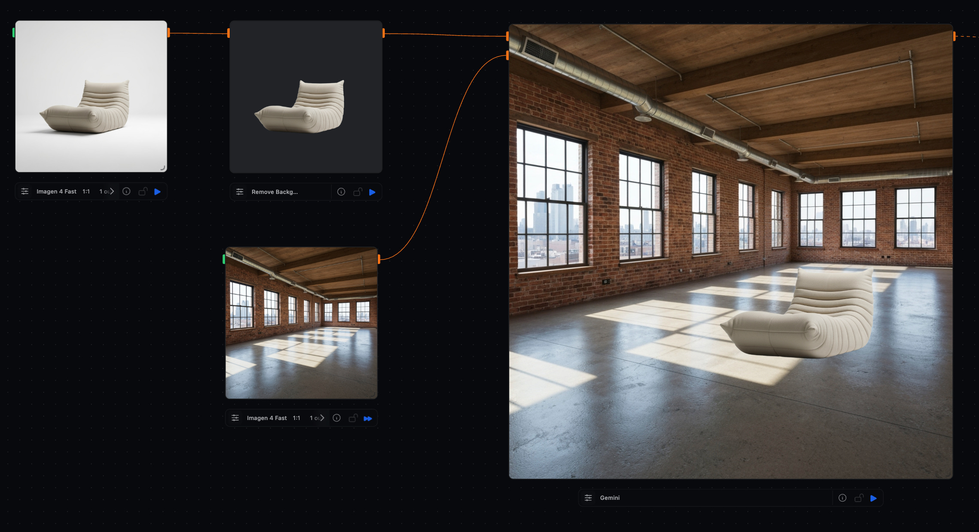Toggle lock on the Gemini node

859,498
